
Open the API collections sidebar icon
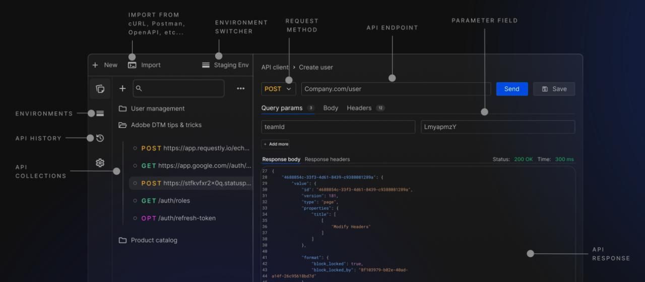(x=100, y=89)
